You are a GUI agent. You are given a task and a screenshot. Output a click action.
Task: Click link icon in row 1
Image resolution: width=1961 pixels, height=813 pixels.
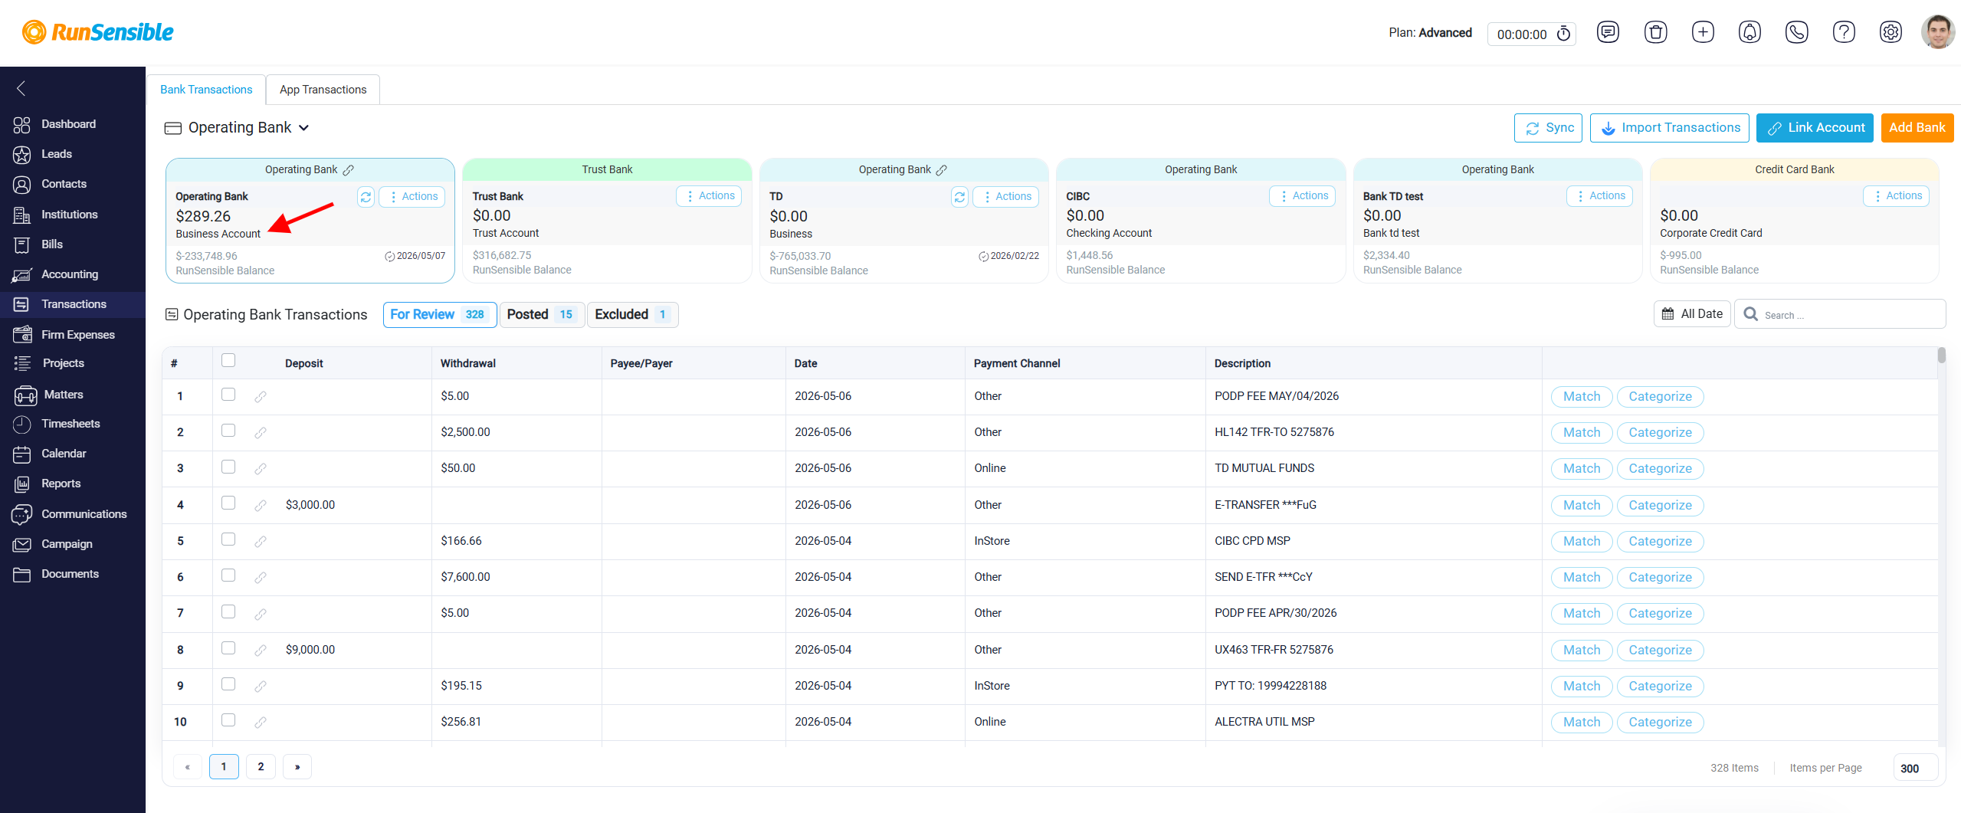click(261, 396)
